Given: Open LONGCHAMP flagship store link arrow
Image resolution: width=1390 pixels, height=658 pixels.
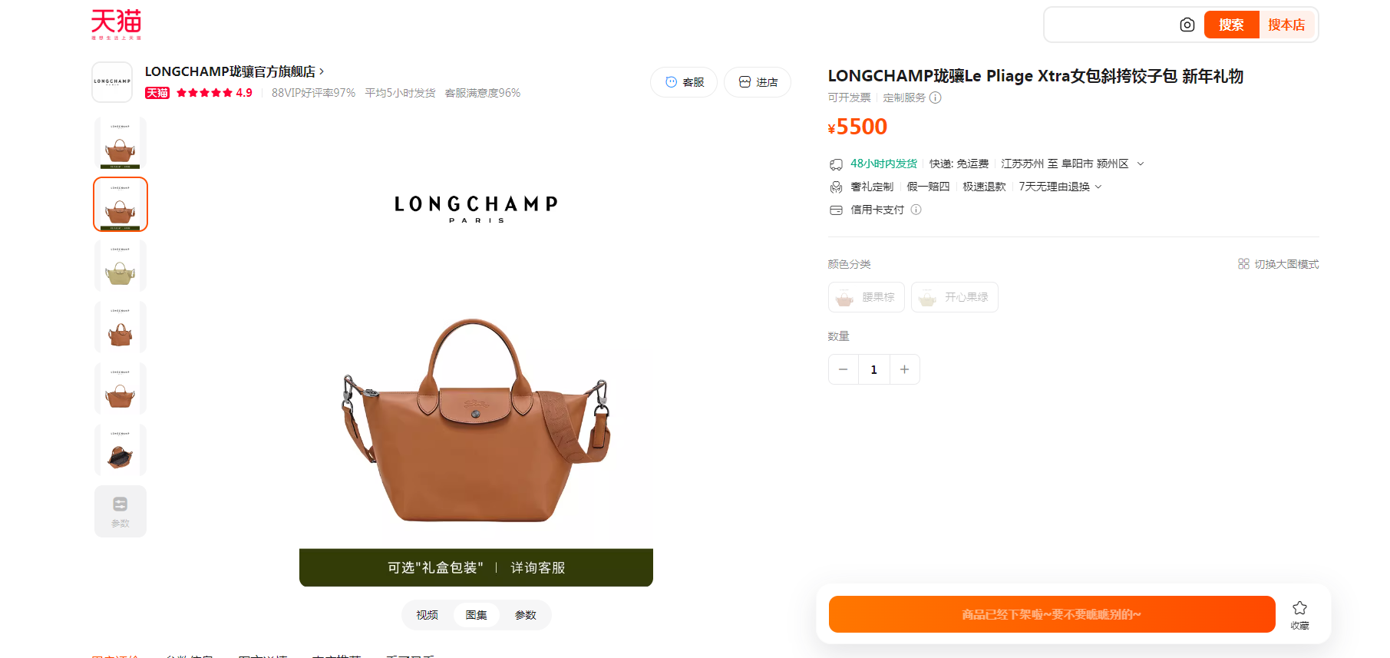Looking at the screenshot, I should pyautogui.click(x=322, y=71).
